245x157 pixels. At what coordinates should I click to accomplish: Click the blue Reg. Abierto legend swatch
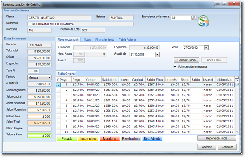click(x=152, y=139)
